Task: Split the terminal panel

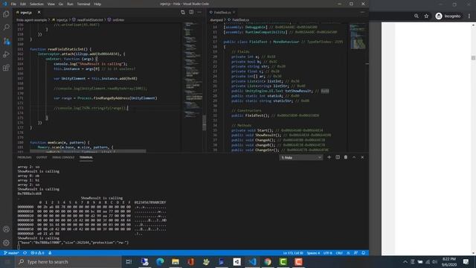Action: click(x=338, y=157)
